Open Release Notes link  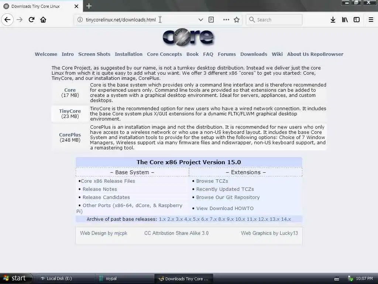click(x=100, y=189)
